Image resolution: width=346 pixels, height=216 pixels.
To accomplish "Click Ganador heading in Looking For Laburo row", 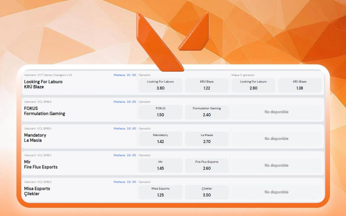I will pos(144,75).
